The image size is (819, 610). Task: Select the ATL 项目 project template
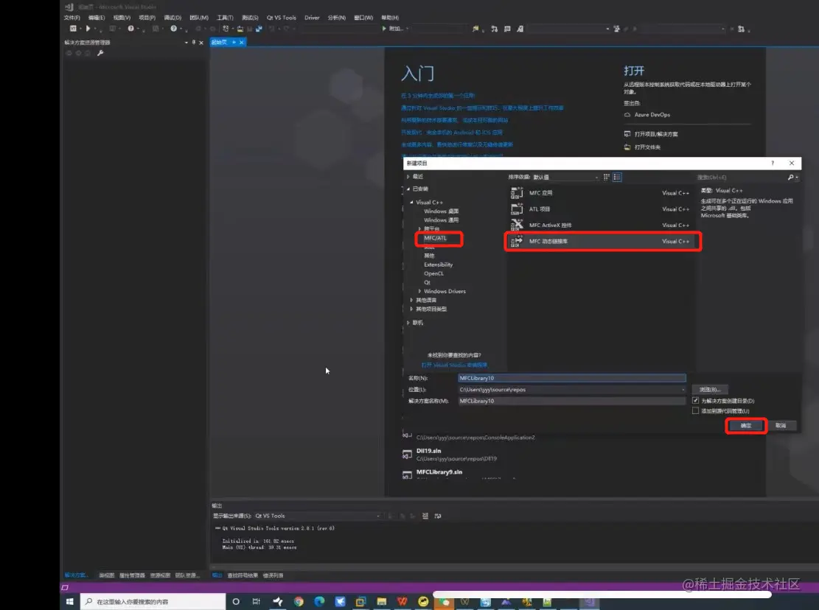pos(603,209)
